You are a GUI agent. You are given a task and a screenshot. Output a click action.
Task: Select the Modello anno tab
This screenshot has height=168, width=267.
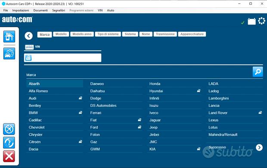pos(82,34)
